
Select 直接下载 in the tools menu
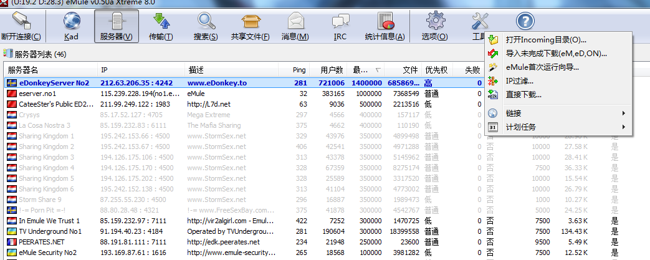coord(558,95)
